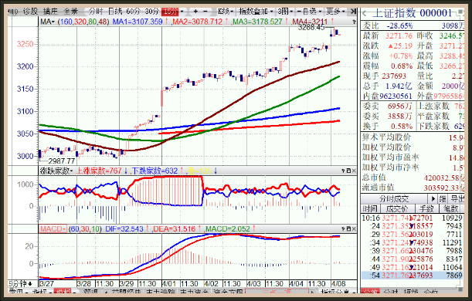Click the 时间 column header
Image resolution: width=472 pixels, height=301 pixels.
tap(370, 208)
